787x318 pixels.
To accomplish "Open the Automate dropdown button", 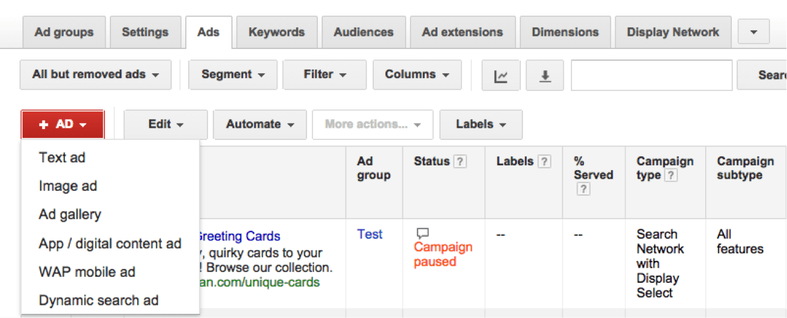I will point(260,124).
